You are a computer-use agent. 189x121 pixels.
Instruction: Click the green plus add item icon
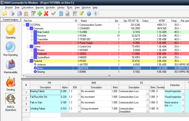40,13
